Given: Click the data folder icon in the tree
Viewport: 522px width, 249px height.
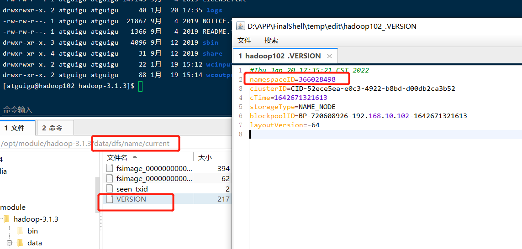Looking at the screenshot, I should 20,243.
